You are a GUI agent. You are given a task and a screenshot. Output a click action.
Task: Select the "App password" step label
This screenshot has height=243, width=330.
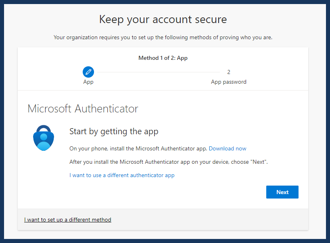tap(229, 82)
